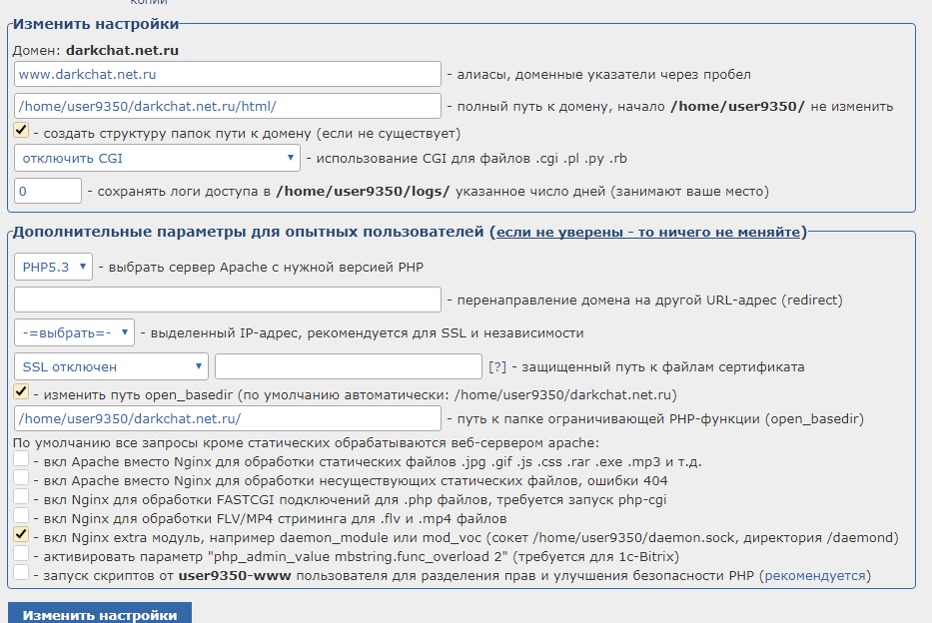Viewport: 932px width, 623px height.
Task: Enable Apache for static files checkbox
Action: (x=21, y=458)
